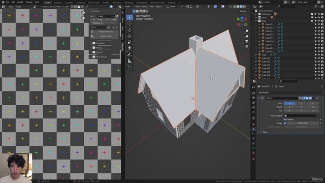Viewport: 325px width, 183px height.
Task: Open the Modifiers wrench tab in properties
Action: (253, 129)
